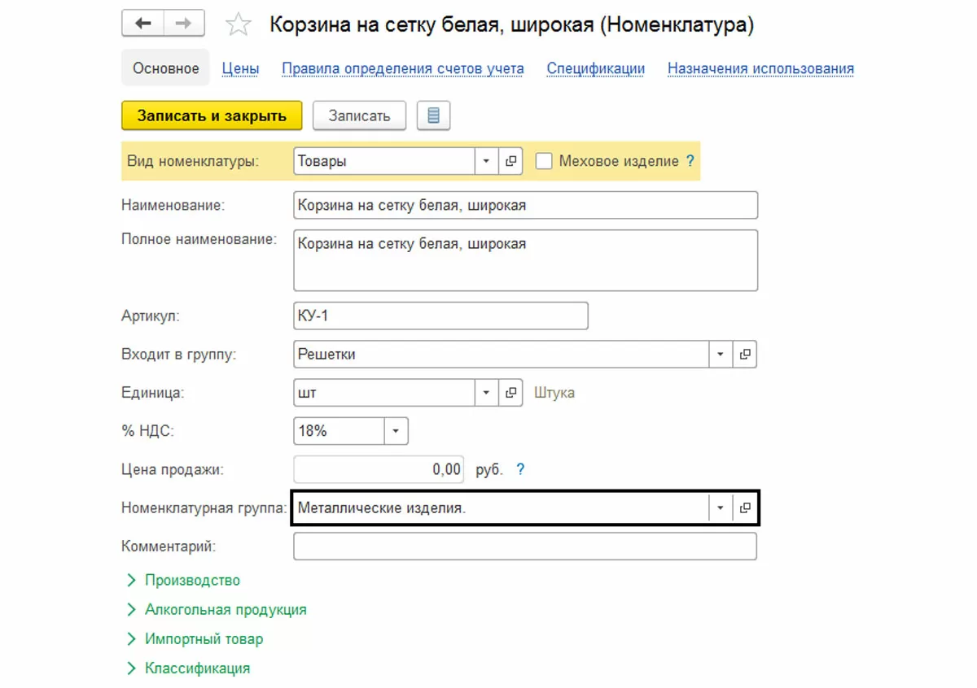Open Входит в группу item via open icon
Viewport: 977px width, 688px height.
click(745, 355)
